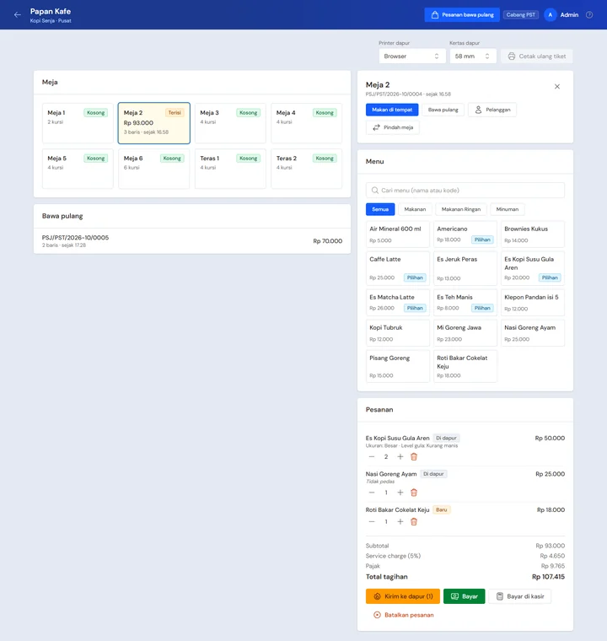Delete the Es Kopi Susu Gula Aren line
Screen dimensions: 607x641
(x=414, y=456)
